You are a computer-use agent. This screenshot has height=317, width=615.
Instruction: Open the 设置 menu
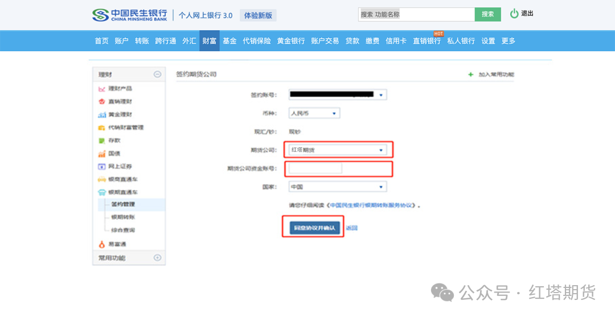click(489, 41)
